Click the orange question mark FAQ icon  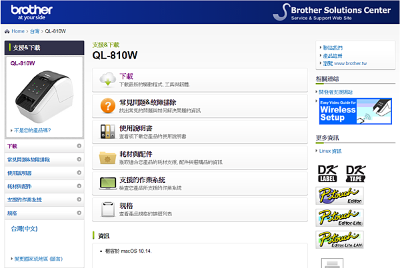(107, 105)
